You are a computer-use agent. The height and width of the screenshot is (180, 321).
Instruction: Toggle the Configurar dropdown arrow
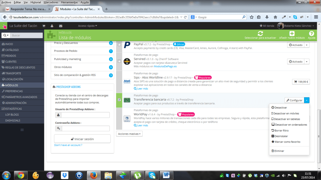307,100
